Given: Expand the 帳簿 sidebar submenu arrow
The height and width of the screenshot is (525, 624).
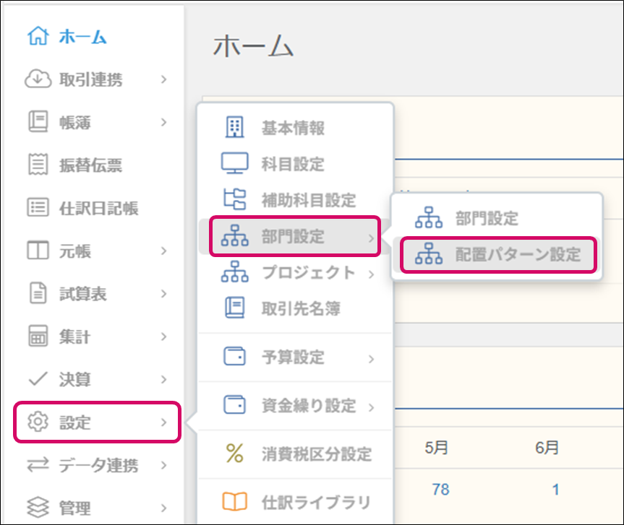Looking at the screenshot, I should pos(164,122).
